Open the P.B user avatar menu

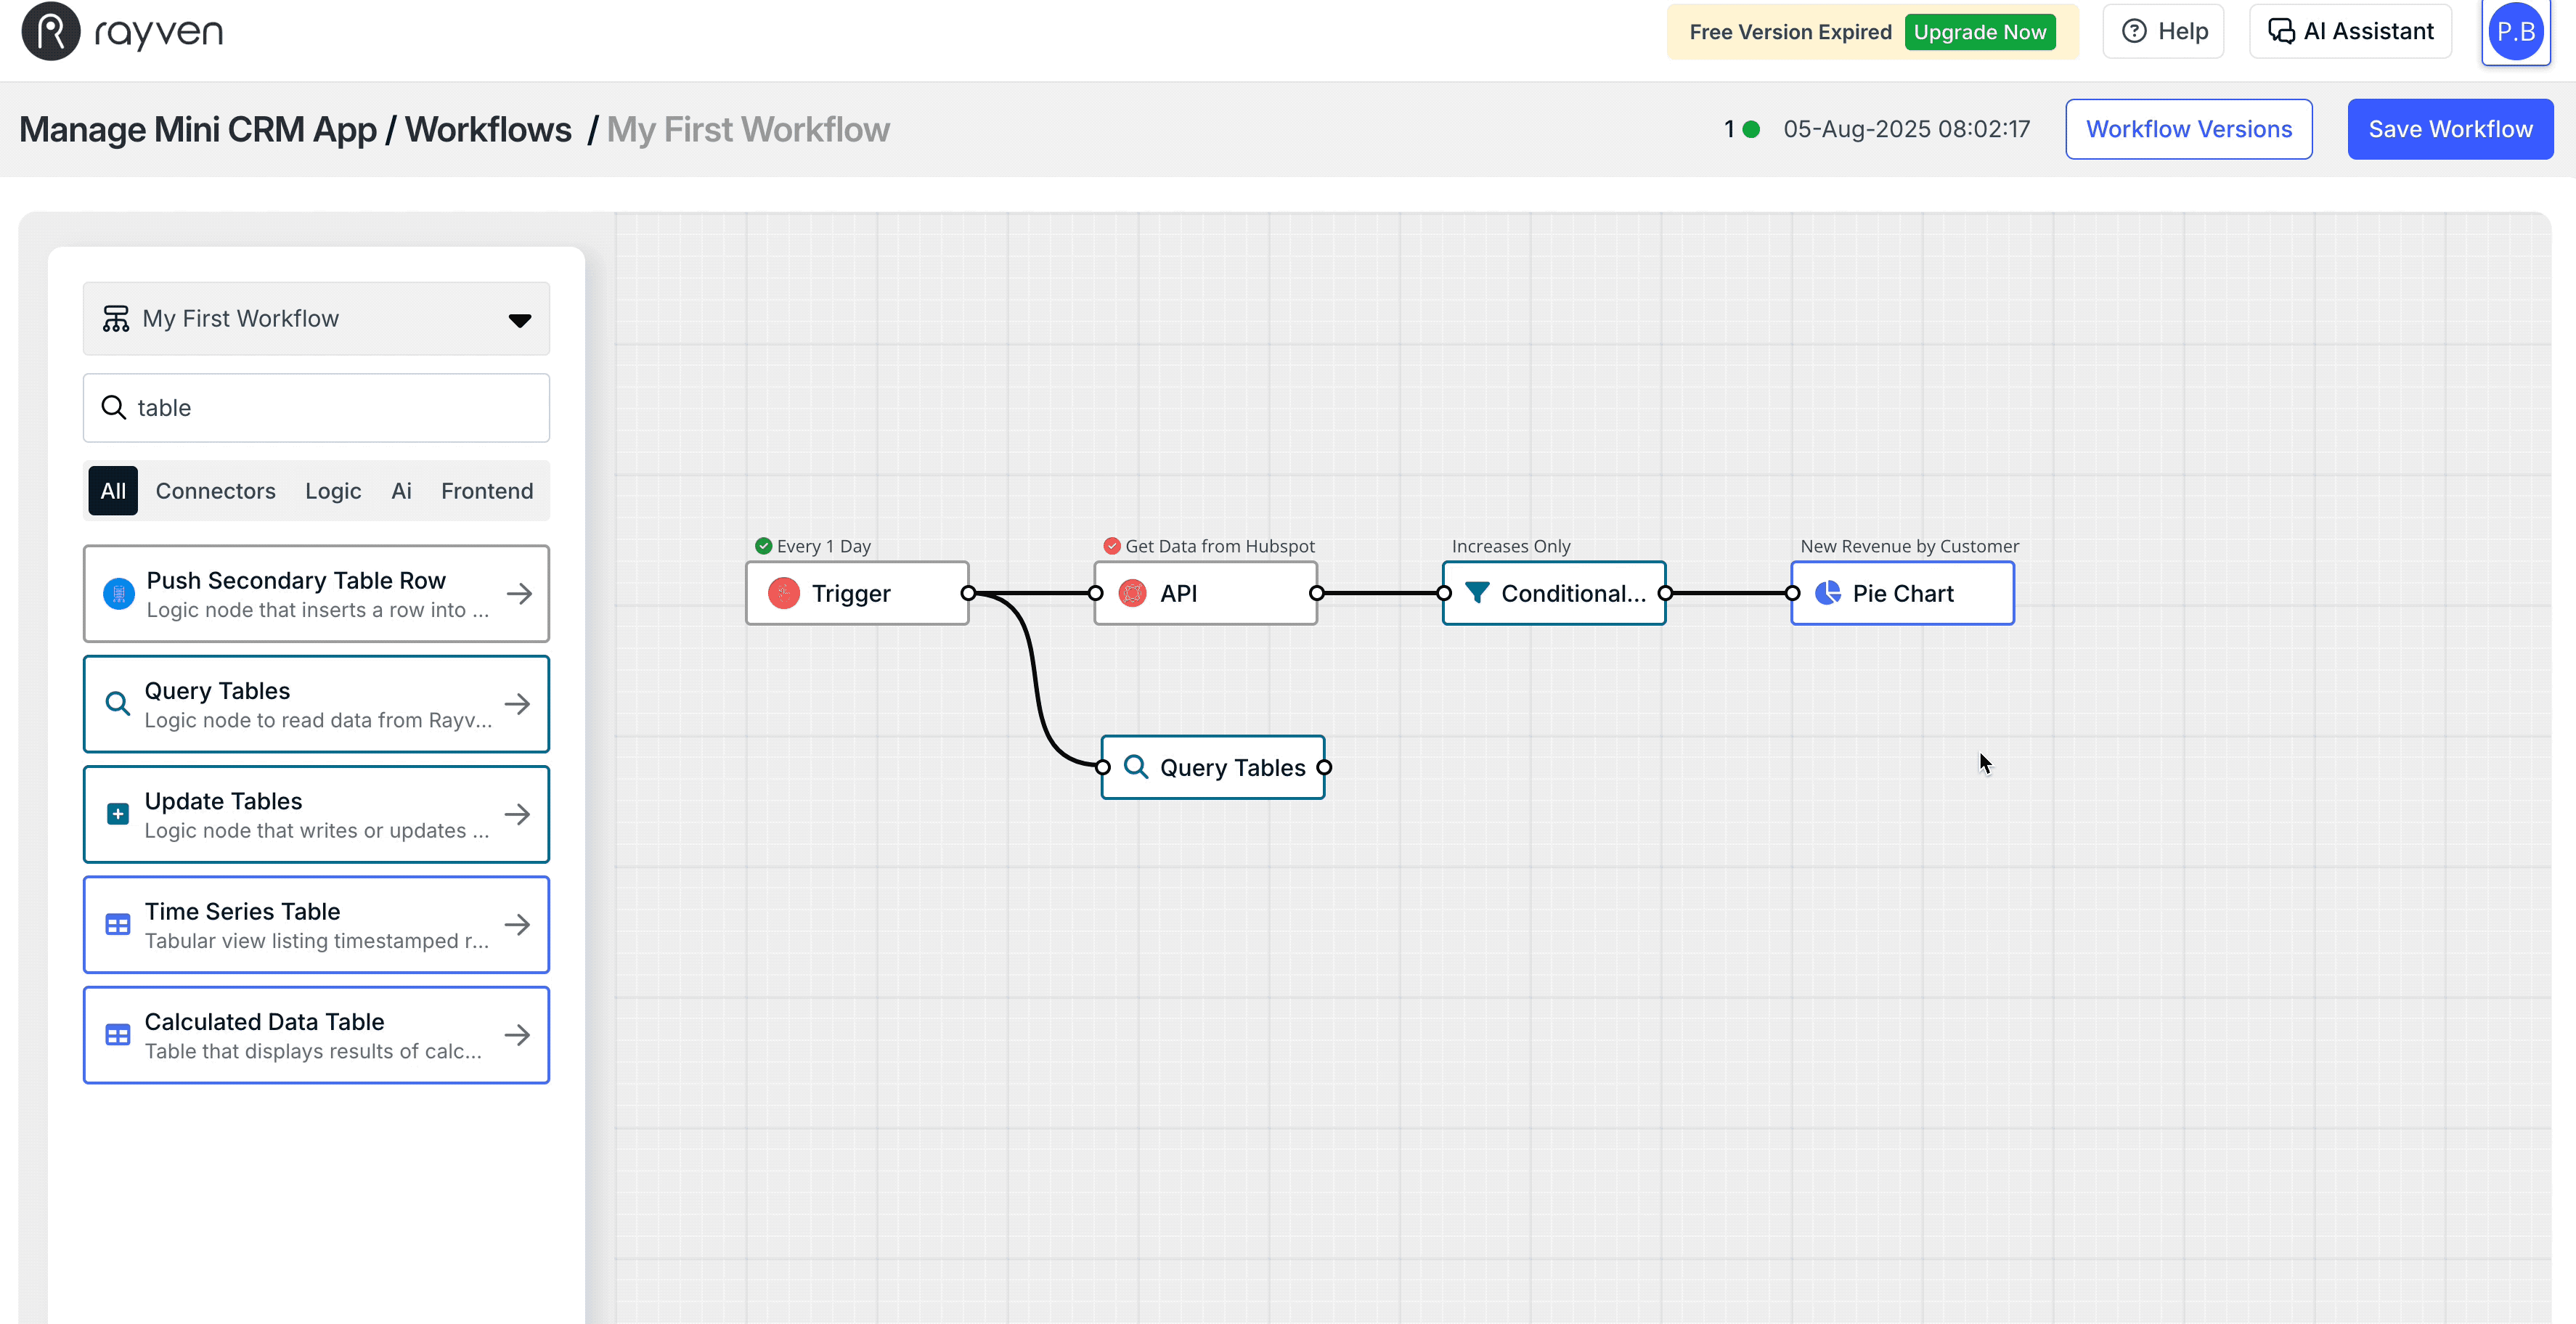pos(2515,32)
